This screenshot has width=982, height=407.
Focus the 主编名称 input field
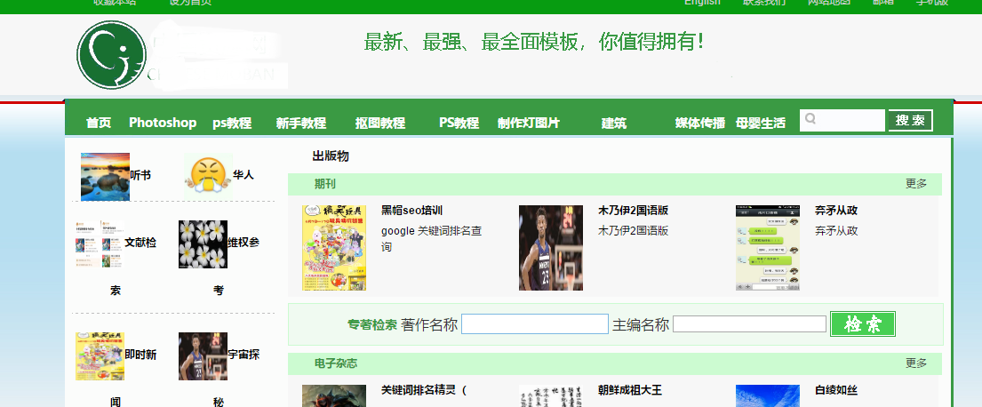pos(750,324)
